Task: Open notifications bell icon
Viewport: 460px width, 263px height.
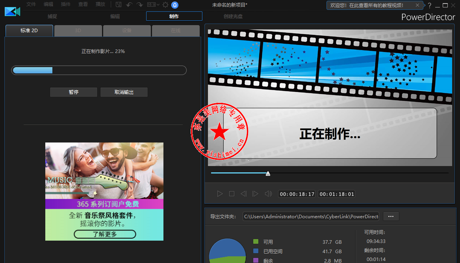Action: pyautogui.click(x=175, y=5)
